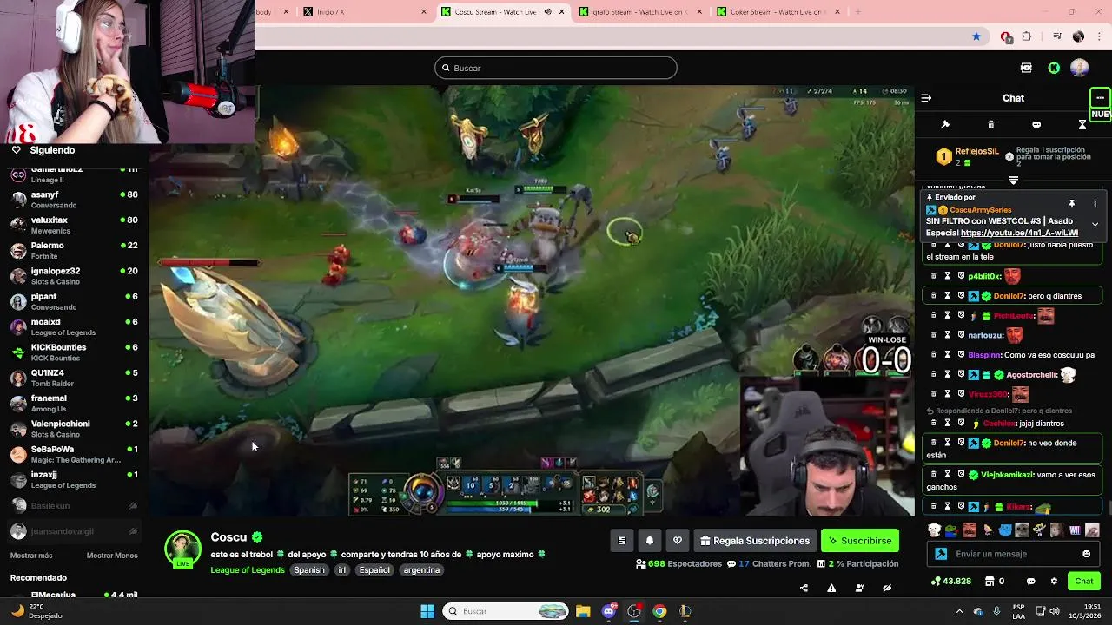The height and width of the screenshot is (625, 1112).
Task: Open the channel points shop icon
Action: click(990, 581)
